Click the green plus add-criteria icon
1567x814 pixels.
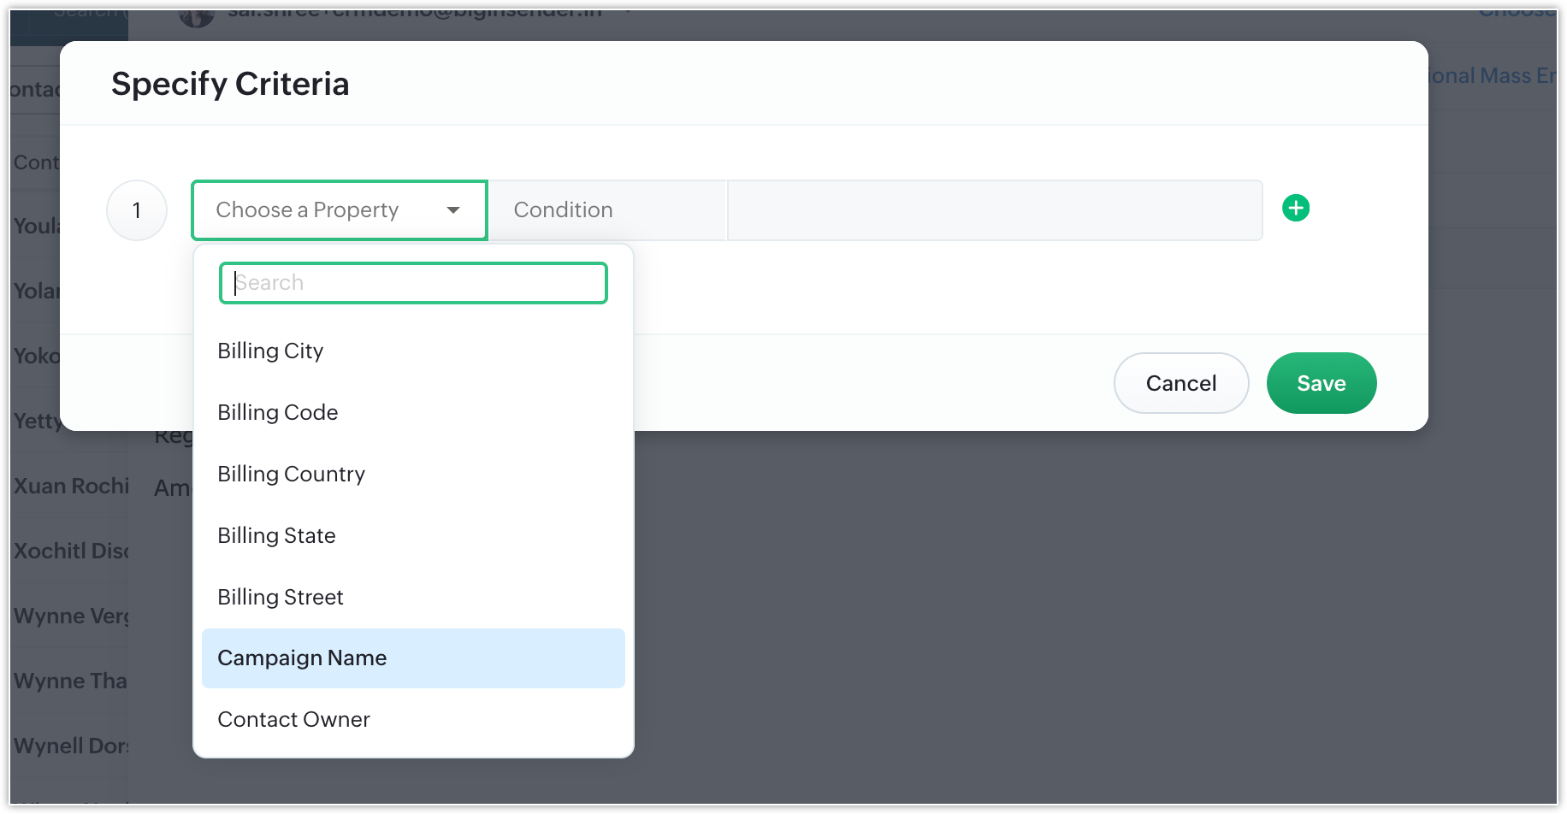(1296, 208)
